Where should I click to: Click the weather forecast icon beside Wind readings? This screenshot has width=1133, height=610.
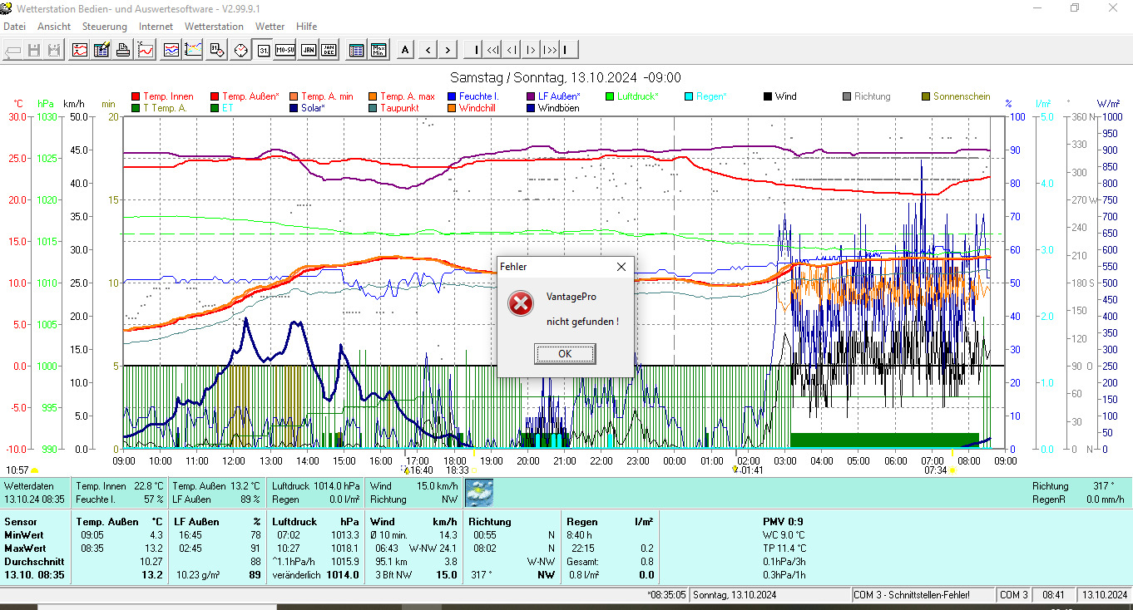[478, 492]
